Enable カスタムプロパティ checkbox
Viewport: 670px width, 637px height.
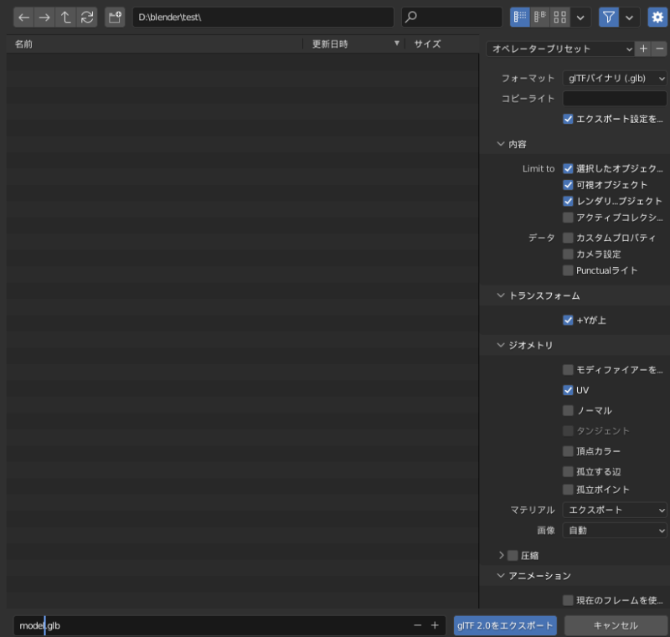pos(568,238)
